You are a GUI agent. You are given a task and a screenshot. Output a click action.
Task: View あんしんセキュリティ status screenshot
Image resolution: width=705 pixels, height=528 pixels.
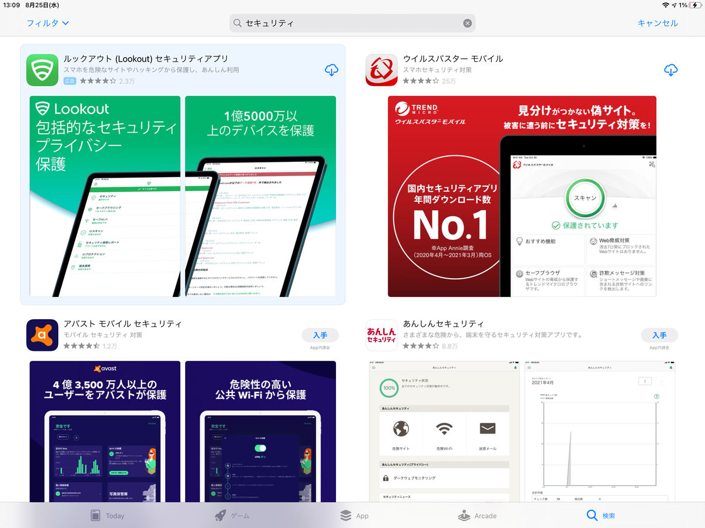[444, 431]
